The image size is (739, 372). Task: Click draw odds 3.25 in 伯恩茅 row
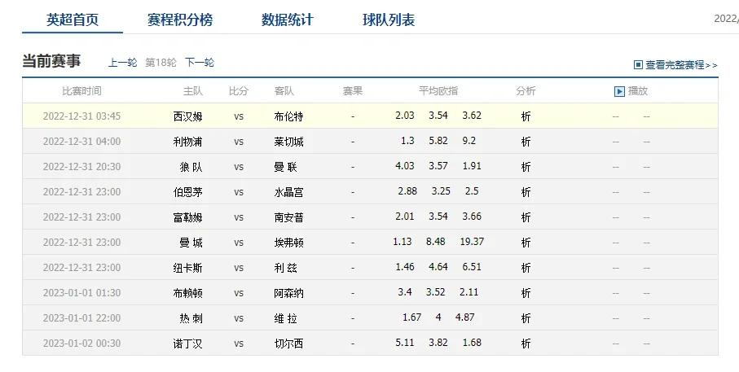441,191
